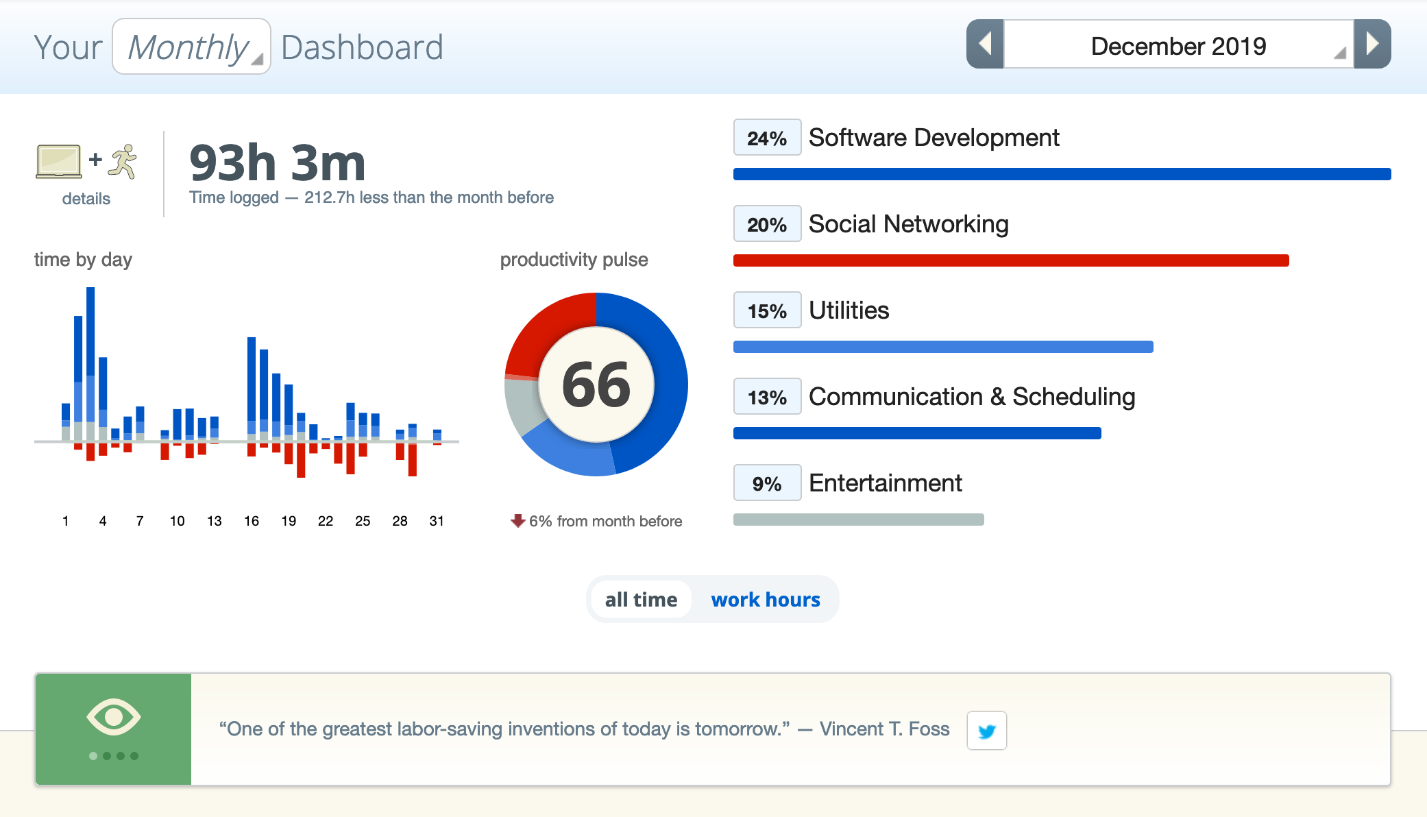Screen dimensions: 1427x817
Task: Select the first carousel dot under the eye
Action: (93, 756)
